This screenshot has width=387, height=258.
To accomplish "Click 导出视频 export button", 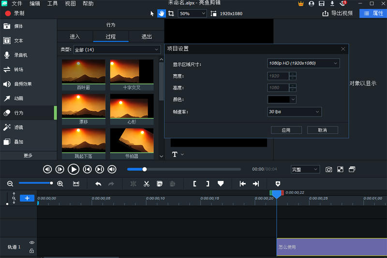I will coord(338,14).
